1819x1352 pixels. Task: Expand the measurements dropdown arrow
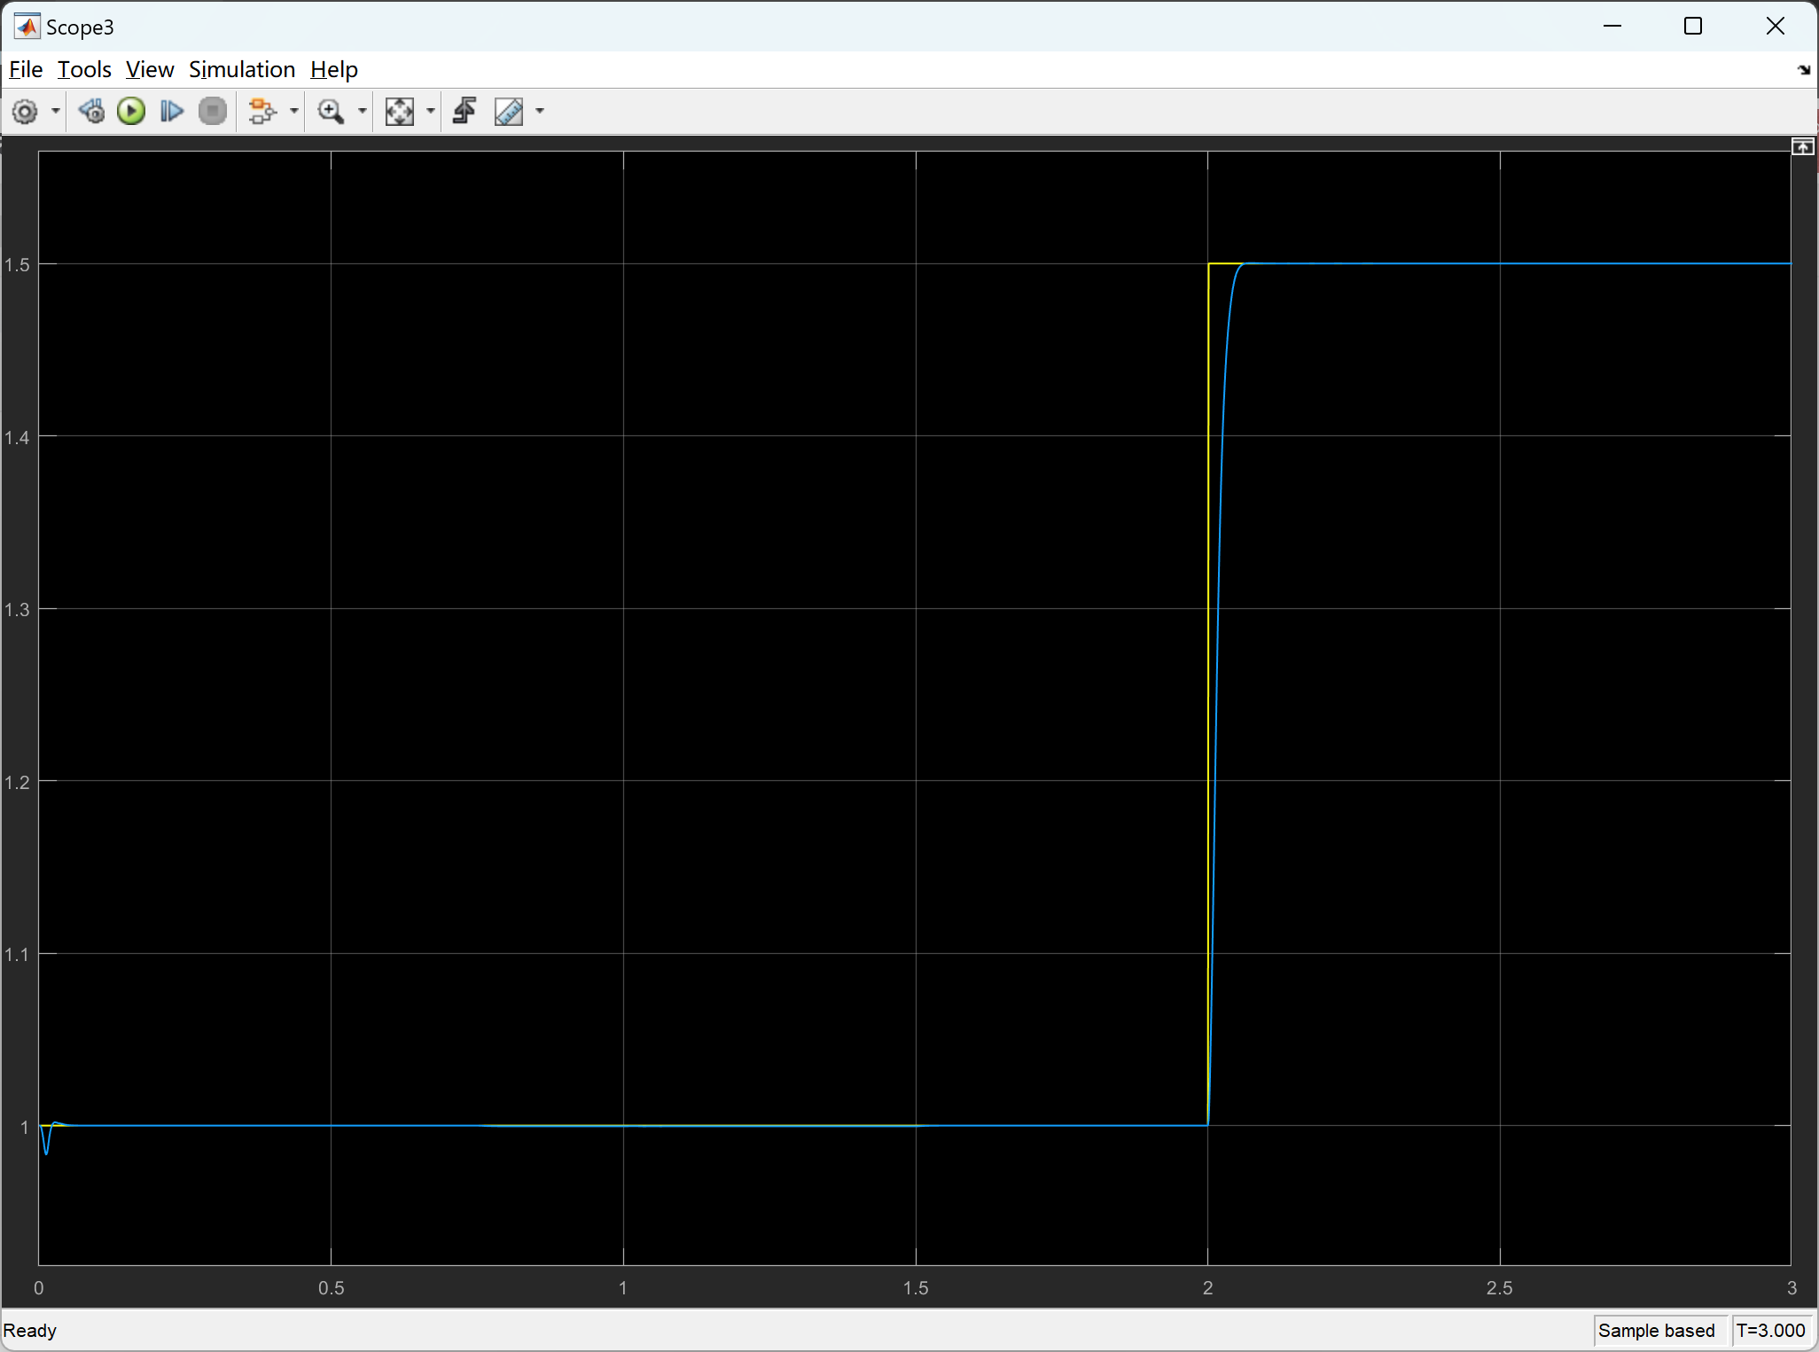[x=540, y=112]
